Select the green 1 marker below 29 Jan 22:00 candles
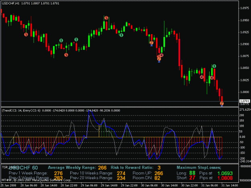The height and width of the screenshot is (188, 251). coord(121,35)
